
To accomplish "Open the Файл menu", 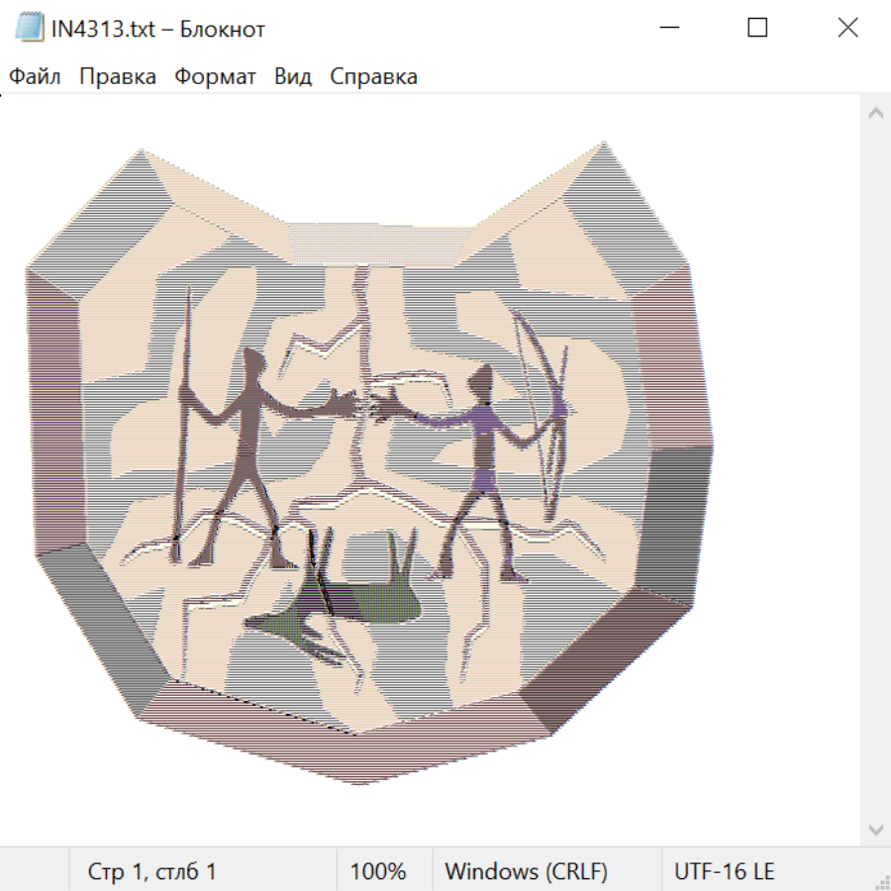I will click(x=35, y=77).
